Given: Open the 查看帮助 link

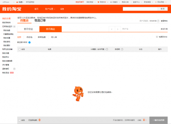Looking at the screenshot, I should (x=164, y=21).
